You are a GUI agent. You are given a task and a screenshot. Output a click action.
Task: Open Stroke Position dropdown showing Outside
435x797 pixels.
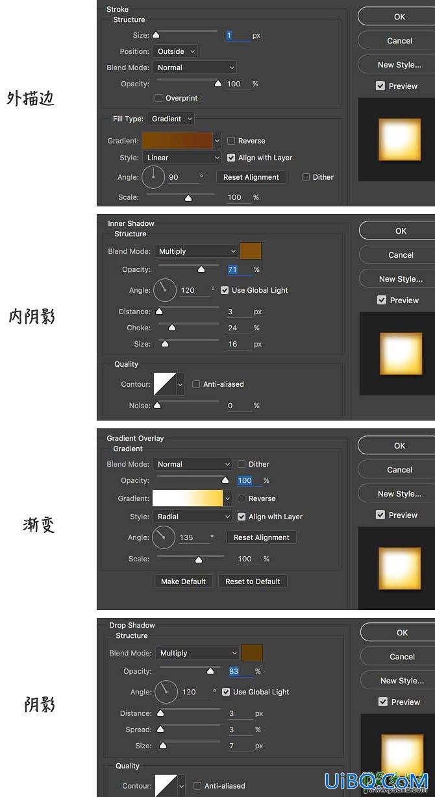[175, 51]
